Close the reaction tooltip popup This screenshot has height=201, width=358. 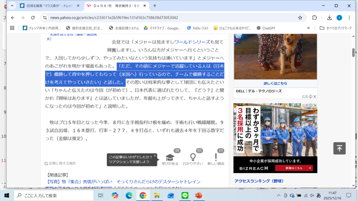tap(155, 156)
